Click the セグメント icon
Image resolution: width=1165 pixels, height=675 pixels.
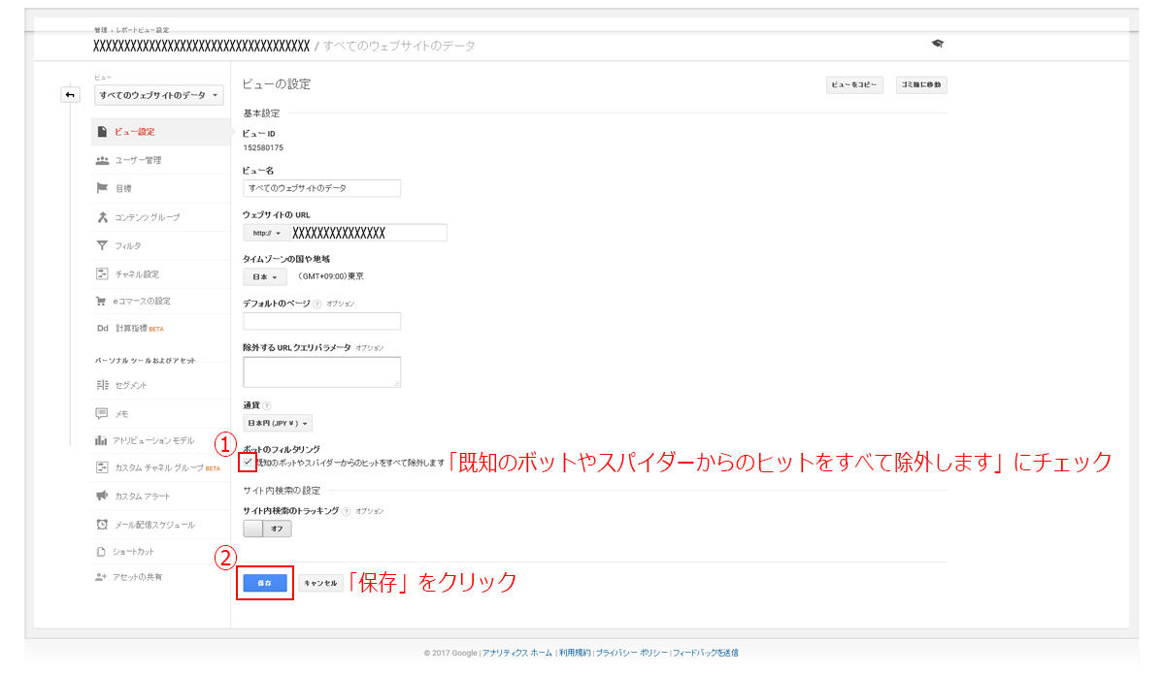pyautogui.click(x=102, y=385)
